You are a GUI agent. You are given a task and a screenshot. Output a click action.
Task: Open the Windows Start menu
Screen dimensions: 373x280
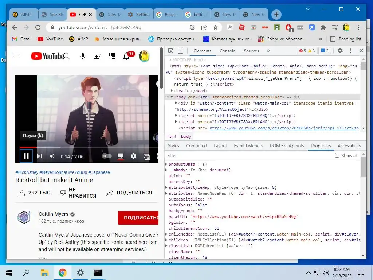(9, 272)
